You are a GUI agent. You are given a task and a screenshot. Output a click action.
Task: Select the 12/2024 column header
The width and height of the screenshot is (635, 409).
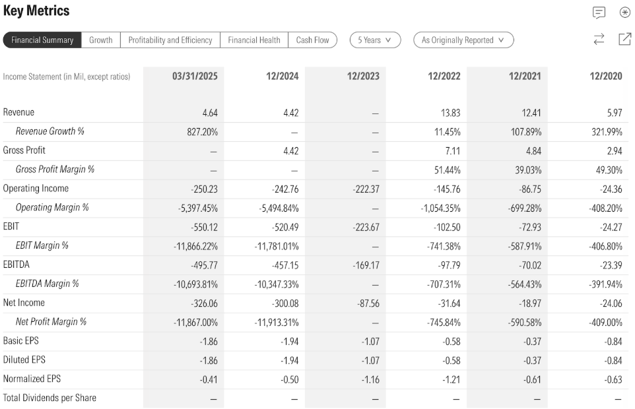tap(282, 77)
